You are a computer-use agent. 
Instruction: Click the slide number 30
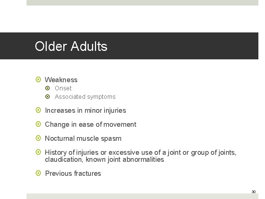(253, 192)
